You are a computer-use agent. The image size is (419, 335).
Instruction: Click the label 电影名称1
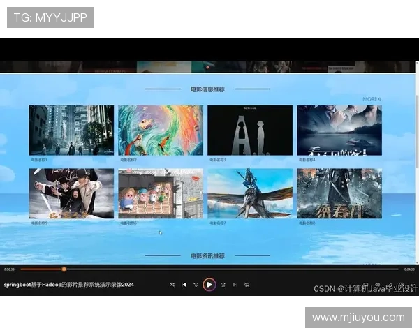click(39, 160)
